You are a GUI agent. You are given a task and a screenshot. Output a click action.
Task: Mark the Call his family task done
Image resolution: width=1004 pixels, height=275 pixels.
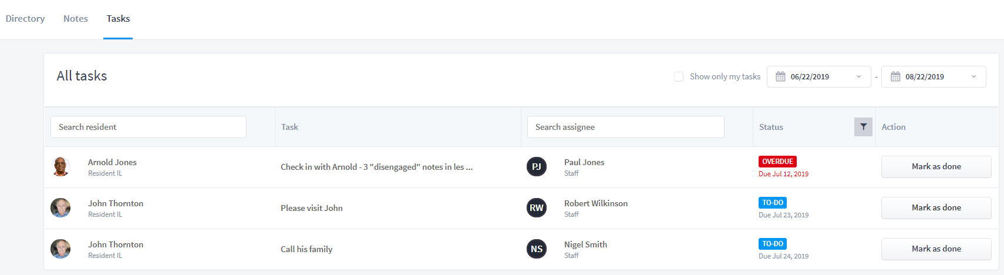pyautogui.click(x=936, y=249)
